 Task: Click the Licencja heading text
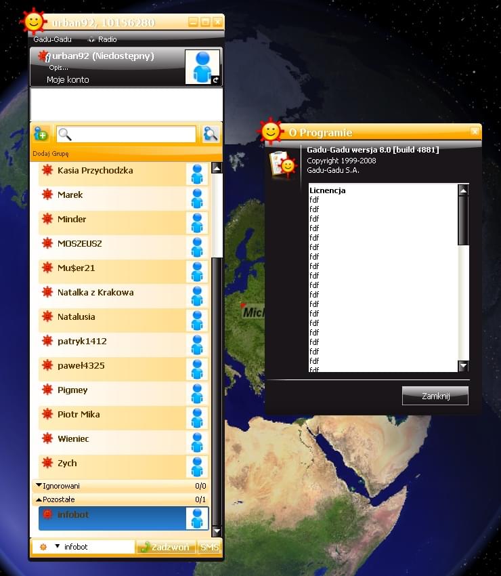(x=328, y=190)
